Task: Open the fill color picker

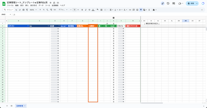Action: [x=97, y=10]
